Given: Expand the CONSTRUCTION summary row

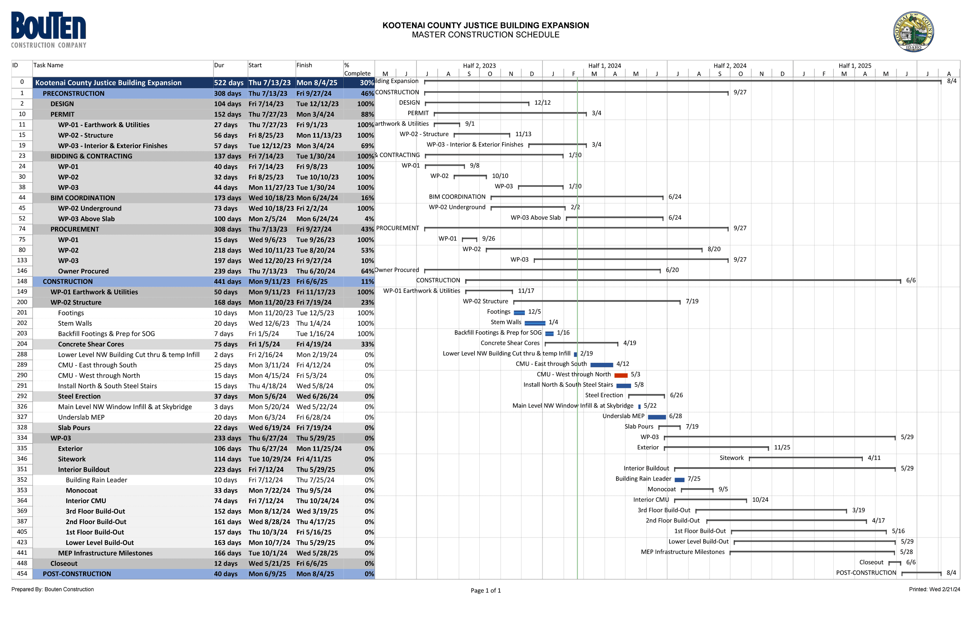Looking at the screenshot, I should (x=68, y=281).
